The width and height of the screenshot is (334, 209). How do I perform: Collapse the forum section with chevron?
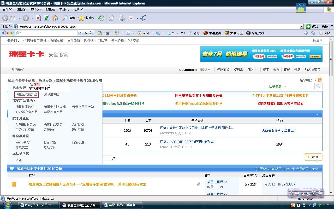tap(317, 114)
